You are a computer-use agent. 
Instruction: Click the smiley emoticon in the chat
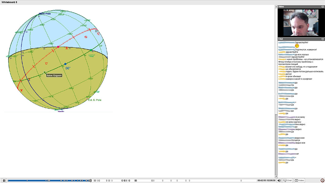(297, 46)
